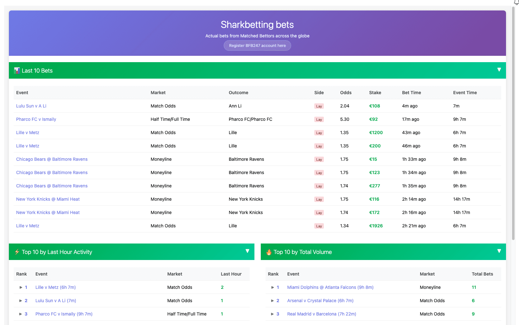Screen dimensions: 519x325
Task: Collapse the Top 10 by Total Volume panel
Action: [499, 251]
